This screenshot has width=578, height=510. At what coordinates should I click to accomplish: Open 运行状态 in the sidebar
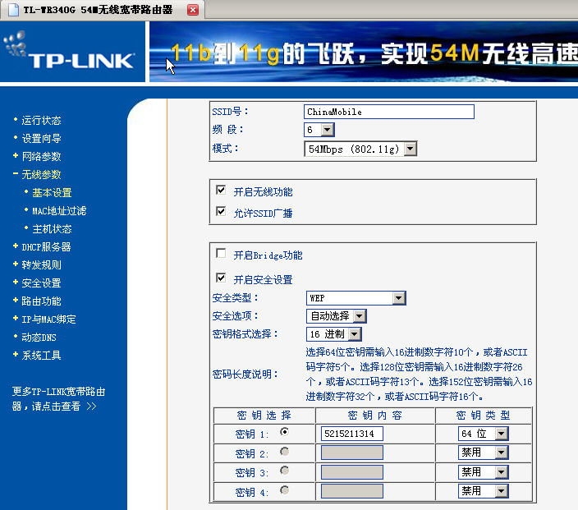(41, 120)
